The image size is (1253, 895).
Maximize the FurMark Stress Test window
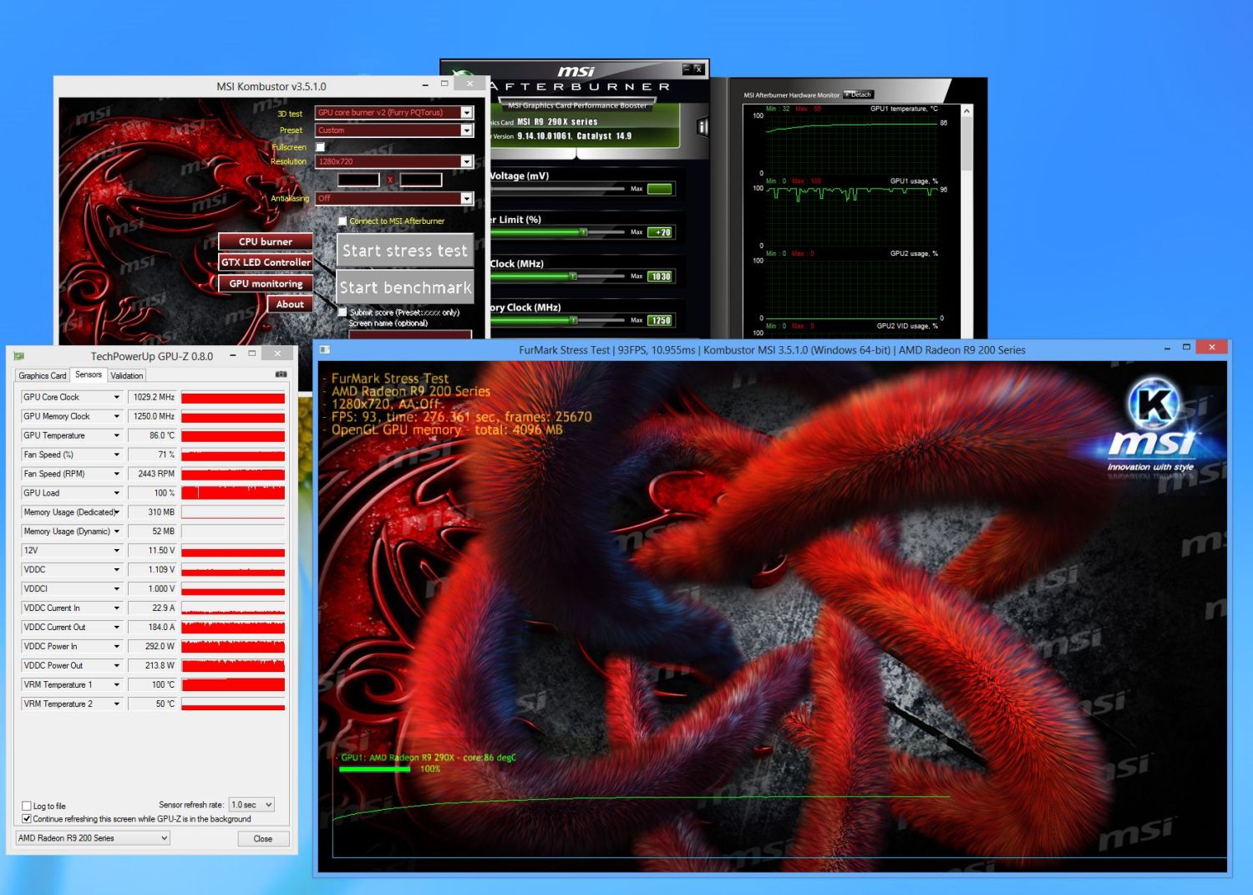[1186, 347]
